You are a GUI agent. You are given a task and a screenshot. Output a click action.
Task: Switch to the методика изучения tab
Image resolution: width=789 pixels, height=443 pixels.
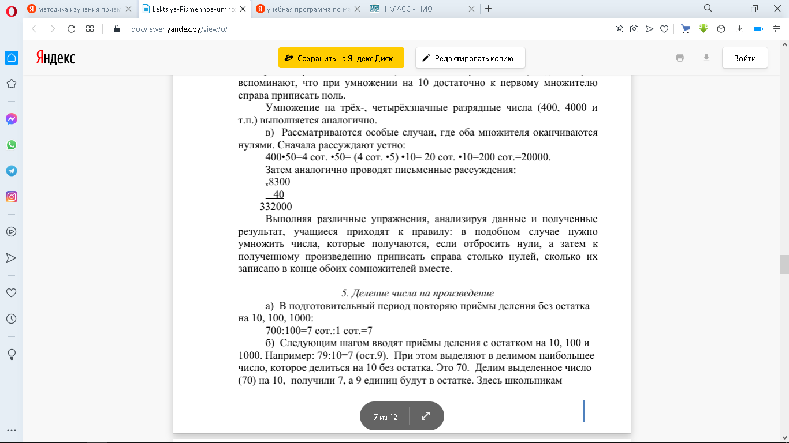click(80, 9)
